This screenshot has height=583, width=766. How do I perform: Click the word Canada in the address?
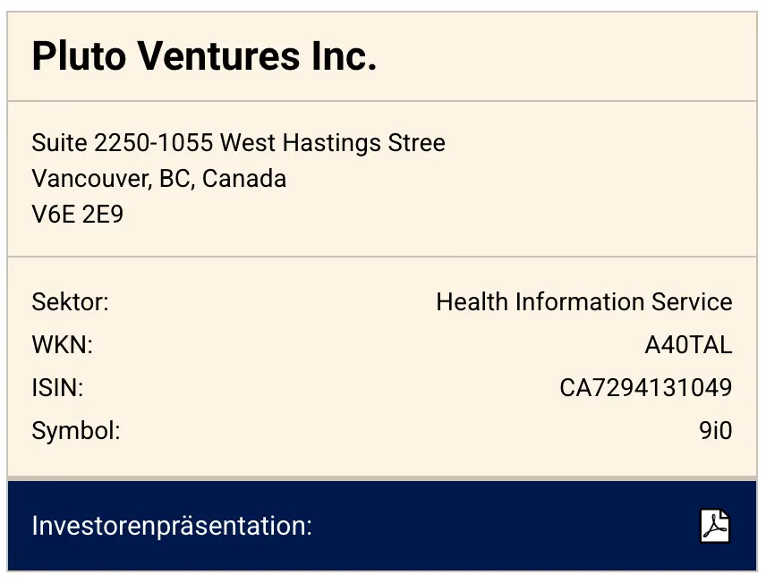tap(244, 179)
